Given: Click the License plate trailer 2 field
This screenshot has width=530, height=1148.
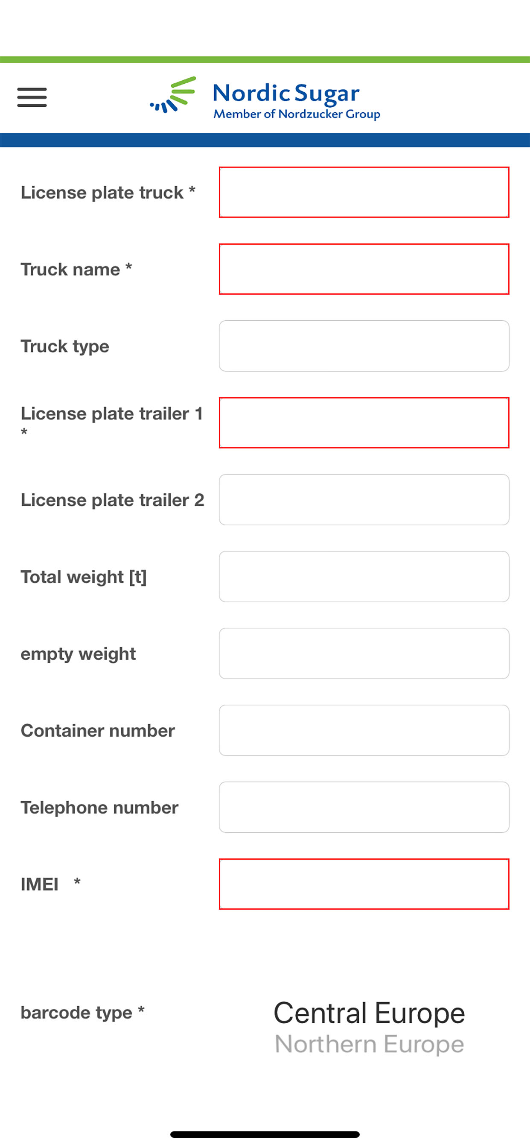Looking at the screenshot, I should pos(364,499).
